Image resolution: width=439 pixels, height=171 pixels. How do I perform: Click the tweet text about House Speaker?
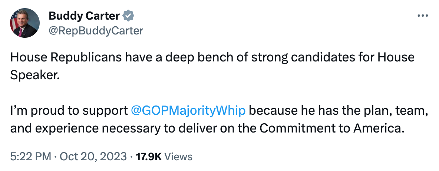[x=211, y=58]
